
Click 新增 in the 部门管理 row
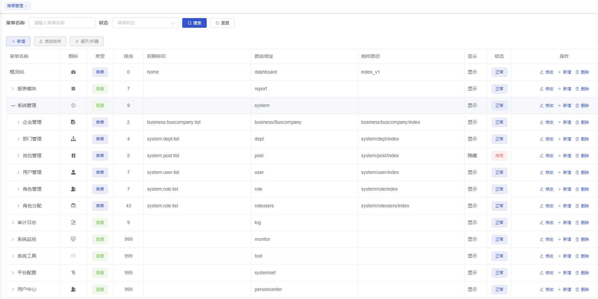(x=564, y=139)
